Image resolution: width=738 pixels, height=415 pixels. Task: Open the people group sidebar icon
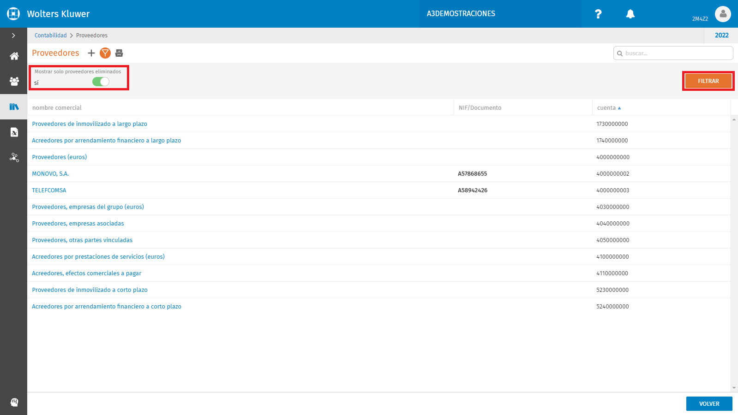[x=14, y=81]
